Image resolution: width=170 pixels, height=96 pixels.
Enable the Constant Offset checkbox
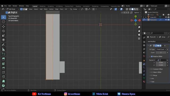[x=152, y=69]
